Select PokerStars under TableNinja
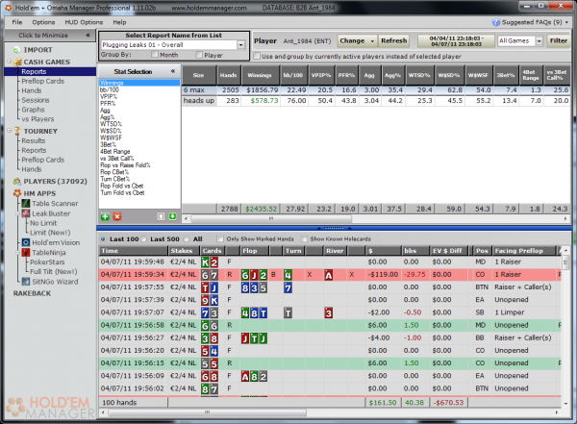Image resolution: width=577 pixels, height=424 pixels. pos(47,262)
